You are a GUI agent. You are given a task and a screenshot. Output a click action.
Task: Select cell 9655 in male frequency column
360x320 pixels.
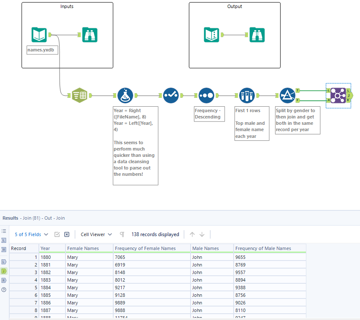tap(270, 257)
